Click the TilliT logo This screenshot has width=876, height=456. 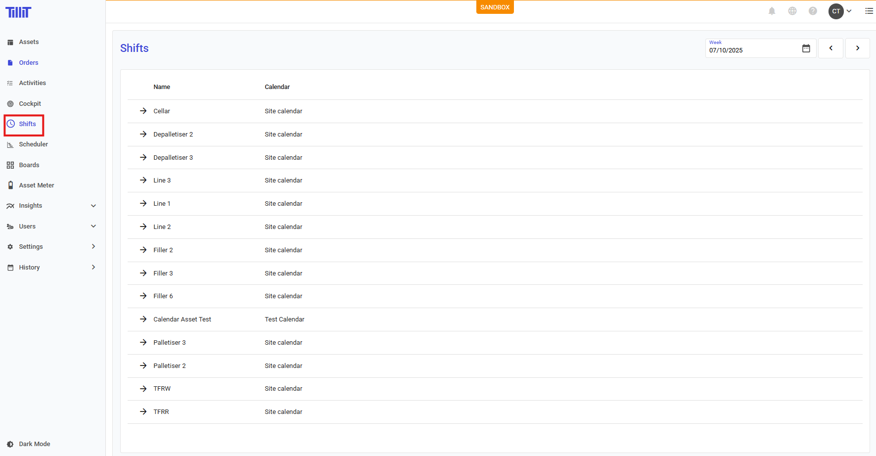point(18,12)
